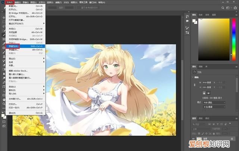Select the Hand tool in toolbar
The width and height of the screenshot is (239, 151).
tap(4, 100)
